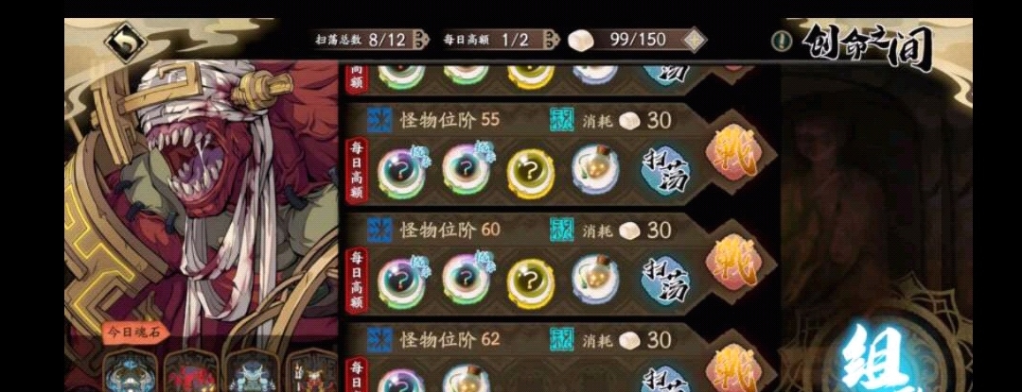Viewport: 1022px width, 392px height.
Task: Expand the 每日高额 1/2 arrow
Action: [552, 40]
